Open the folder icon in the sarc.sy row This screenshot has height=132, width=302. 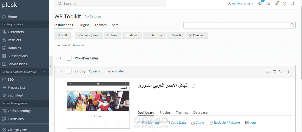275,71
